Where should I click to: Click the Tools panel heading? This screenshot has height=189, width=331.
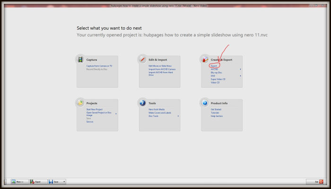click(x=152, y=103)
